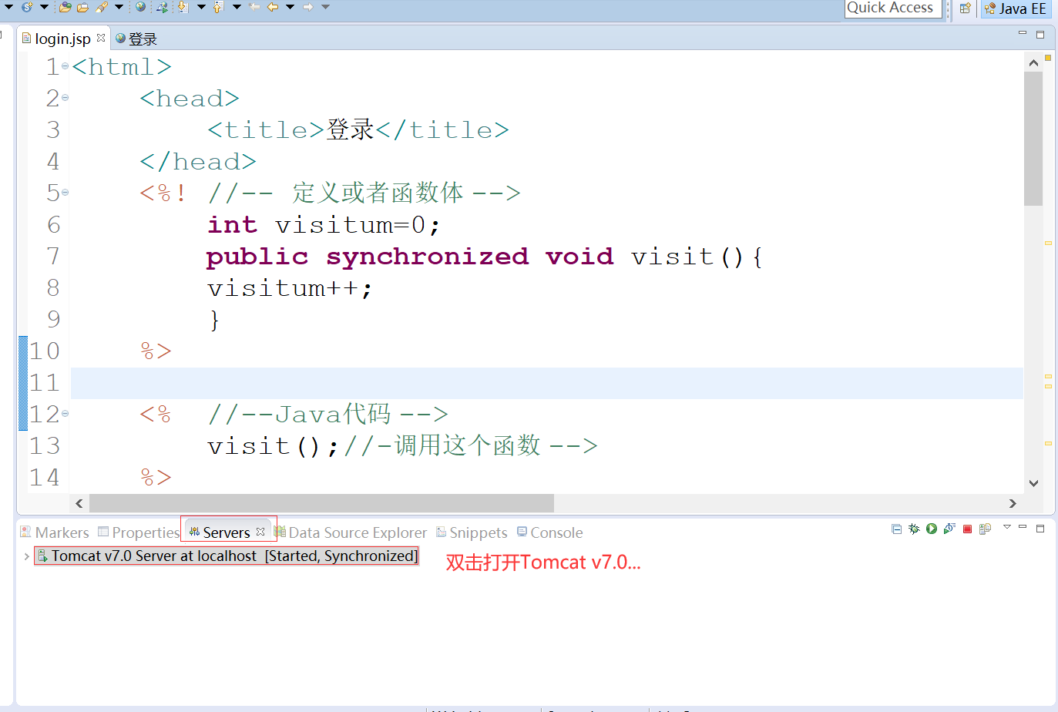Navigate forward with the right arrow
Image resolution: width=1058 pixels, height=712 pixels.
[308, 7]
